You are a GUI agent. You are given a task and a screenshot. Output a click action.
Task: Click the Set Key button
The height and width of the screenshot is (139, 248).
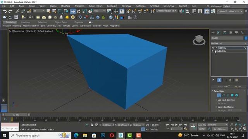click(x=202, y=129)
